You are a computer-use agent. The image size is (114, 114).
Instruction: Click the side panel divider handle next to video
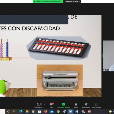point(102,56)
